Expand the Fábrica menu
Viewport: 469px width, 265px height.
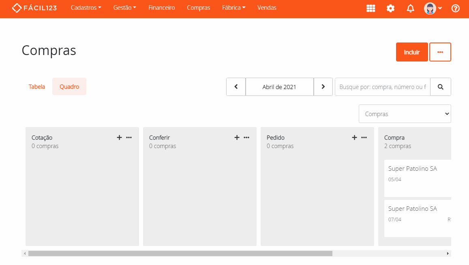(x=233, y=7)
